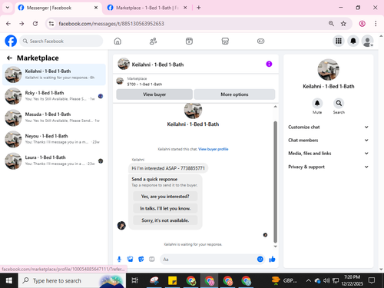Send quick response "Yes, are you interested?"
The width and height of the screenshot is (384, 288).
click(165, 197)
